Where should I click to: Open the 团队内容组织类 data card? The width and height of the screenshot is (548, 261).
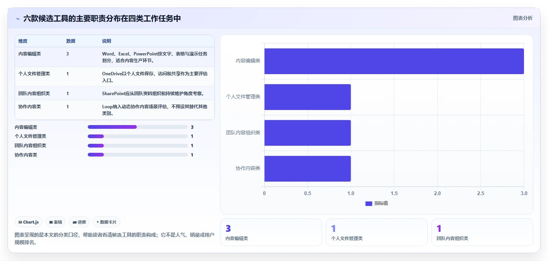(x=482, y=232)
